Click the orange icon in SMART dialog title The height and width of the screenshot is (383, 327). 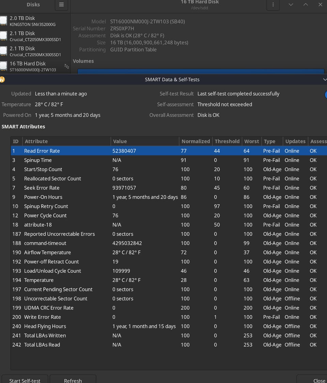[x=2, y=79]
